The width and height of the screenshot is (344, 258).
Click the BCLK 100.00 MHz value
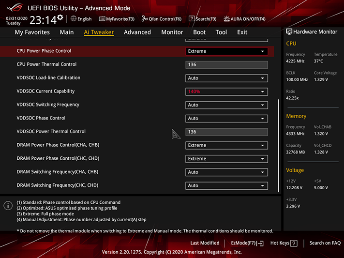coord(297,79)
